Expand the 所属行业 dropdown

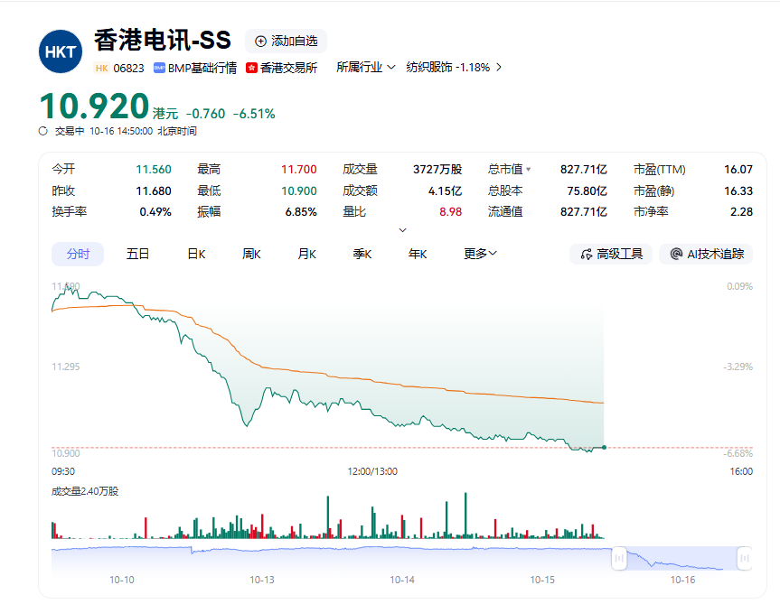coord(366,67)
